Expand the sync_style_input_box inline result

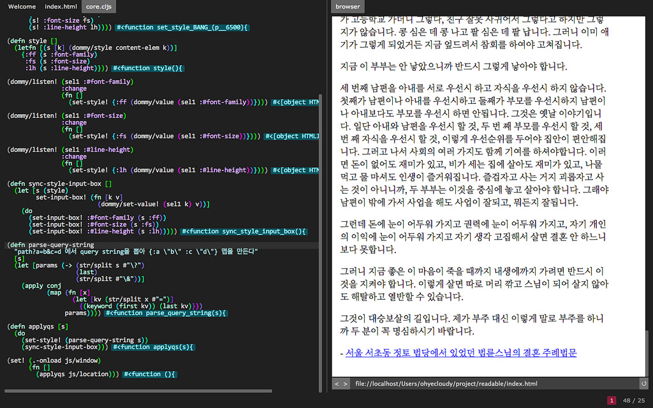click(244, 231)
